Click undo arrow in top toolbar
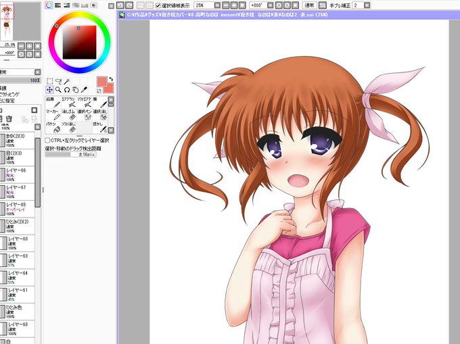Screen dimensions: 460x344 (120, 5)
